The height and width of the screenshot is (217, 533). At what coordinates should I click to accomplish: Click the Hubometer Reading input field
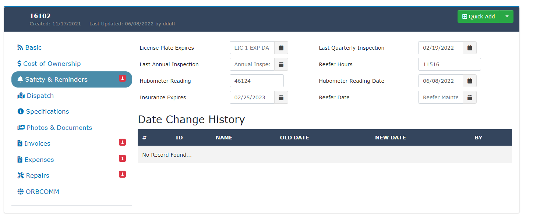coord(257,81)
